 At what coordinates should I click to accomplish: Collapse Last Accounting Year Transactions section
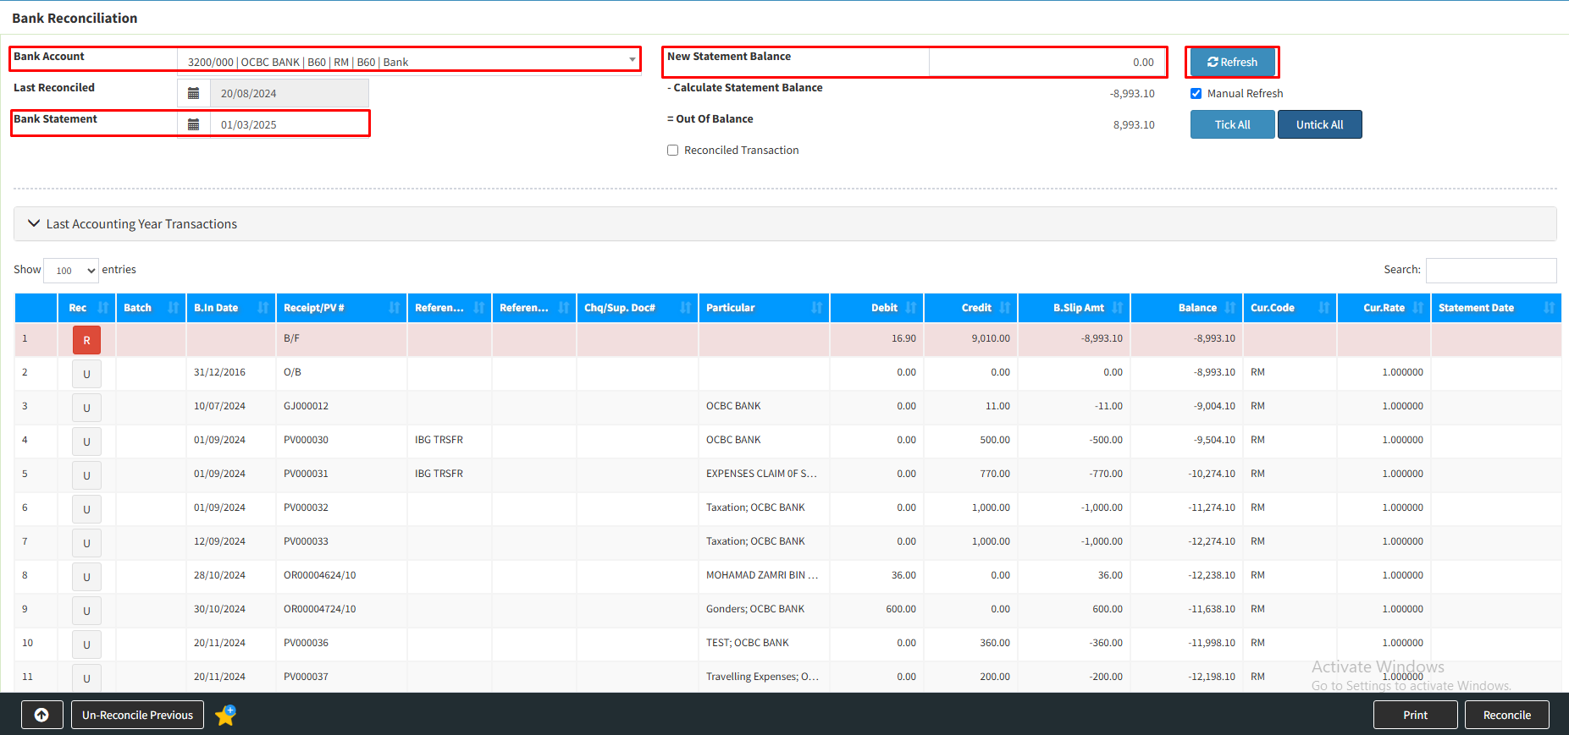(35, 223)
